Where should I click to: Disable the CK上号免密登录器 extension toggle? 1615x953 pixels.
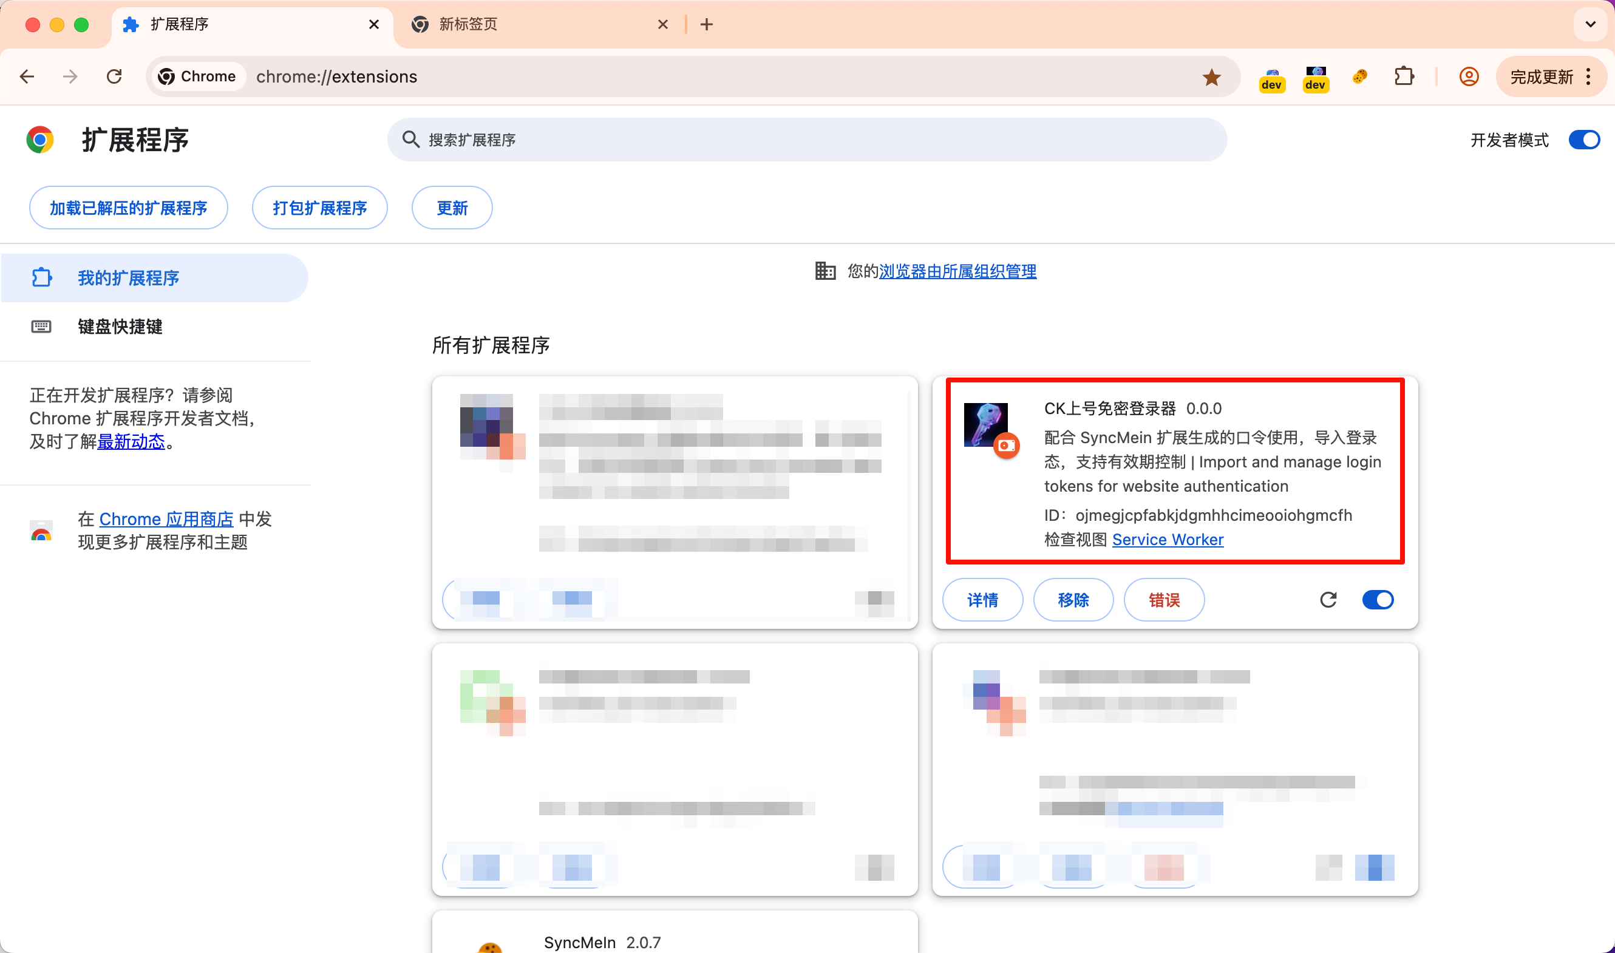click(x=1378, y=600)
